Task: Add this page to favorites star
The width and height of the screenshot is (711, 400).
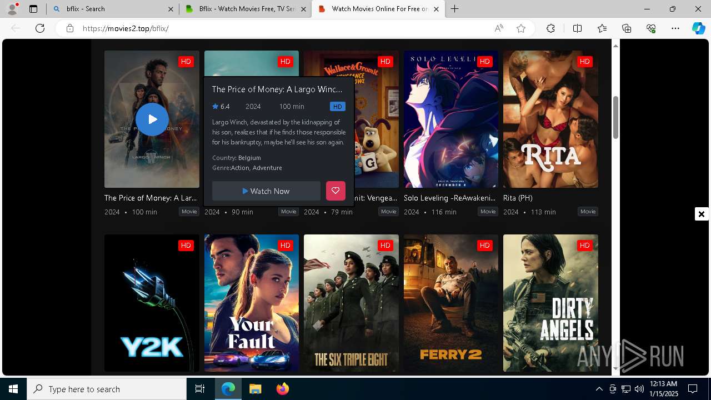Action: [521, 28]
